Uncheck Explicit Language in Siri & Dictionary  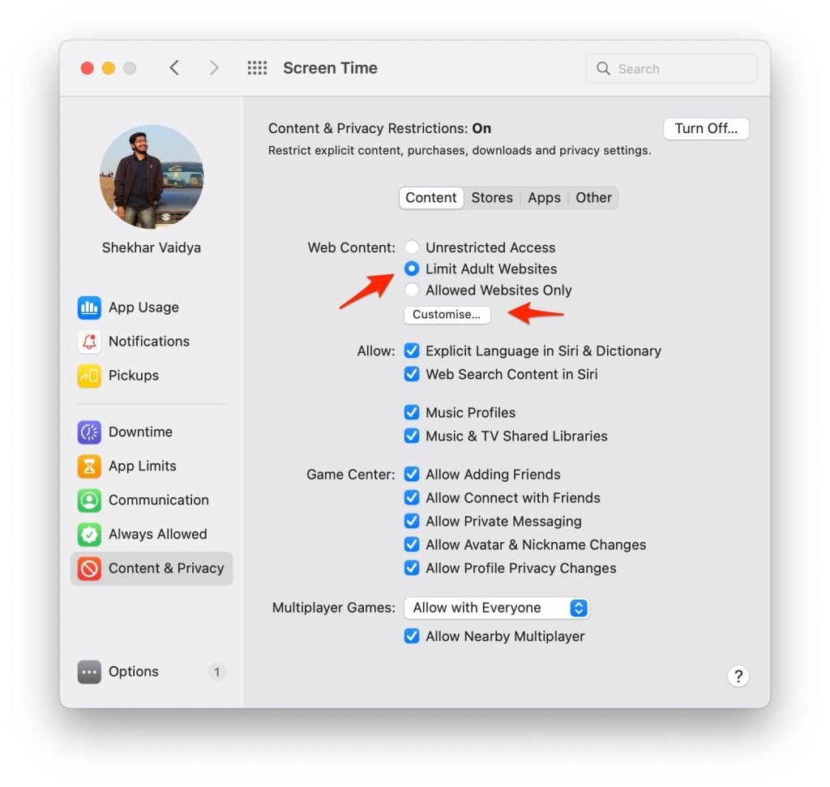[411, 350]
